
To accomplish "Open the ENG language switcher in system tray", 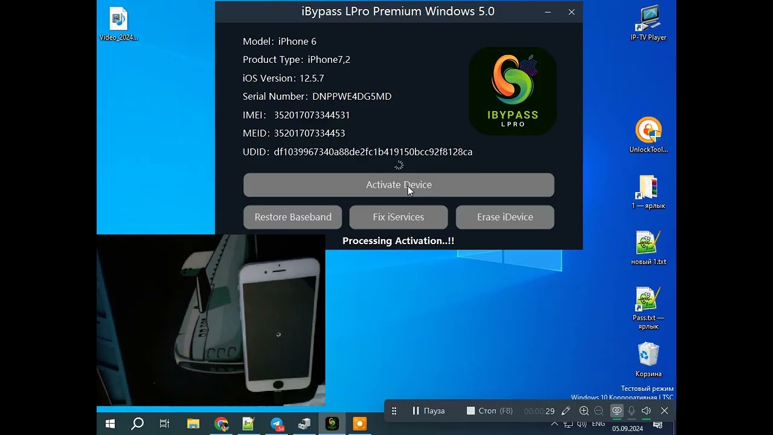I will pos(598,425).
